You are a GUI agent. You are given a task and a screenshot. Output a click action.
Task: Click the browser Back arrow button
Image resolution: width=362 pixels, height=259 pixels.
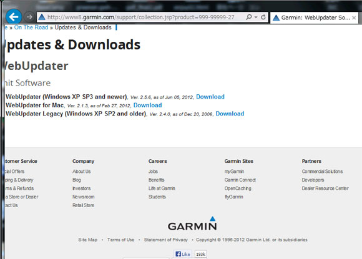(x=14, y=17)
